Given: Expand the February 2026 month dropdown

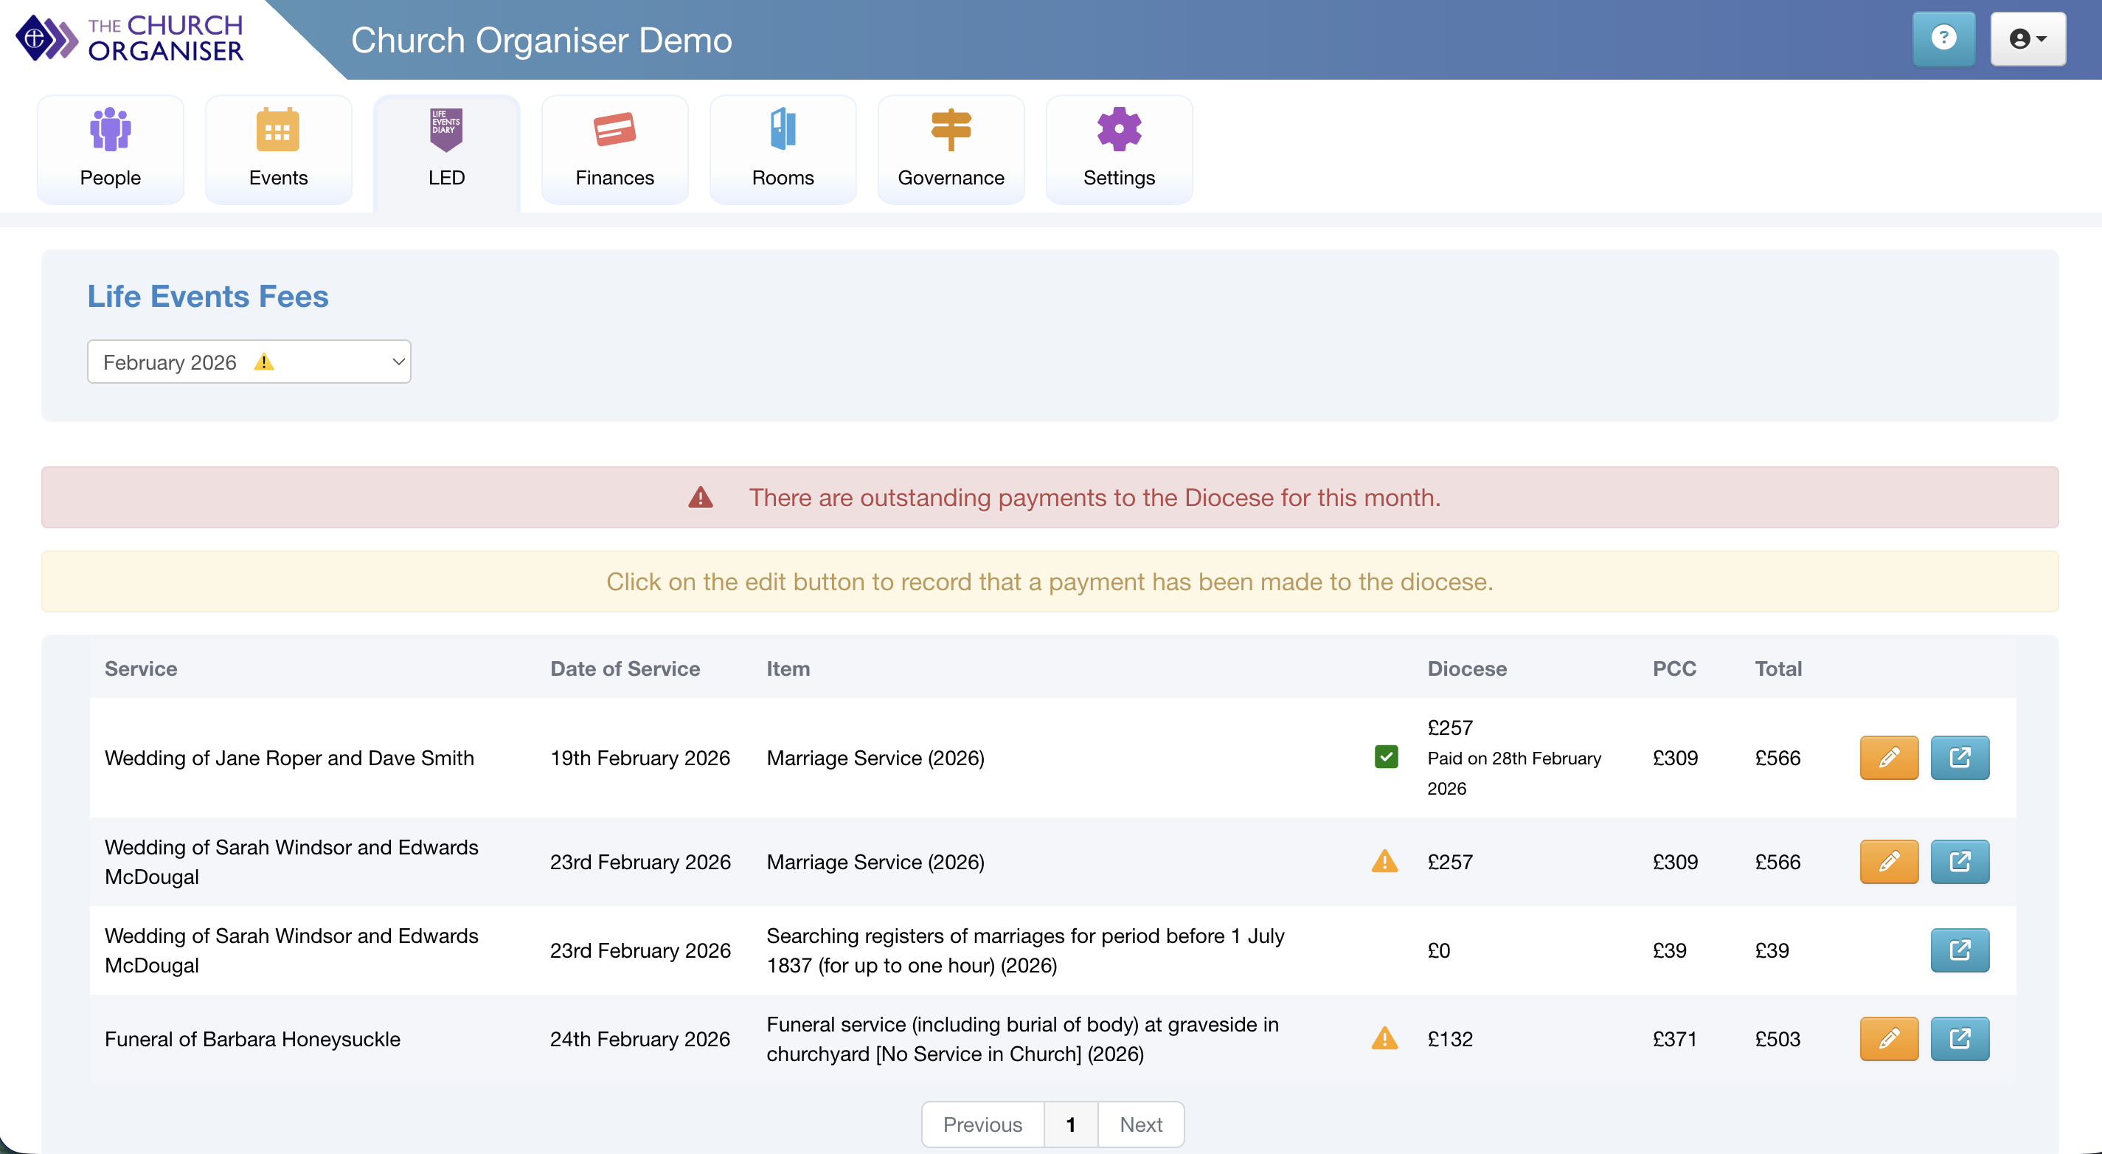Looking at the screenshot, I should [249, 362].
